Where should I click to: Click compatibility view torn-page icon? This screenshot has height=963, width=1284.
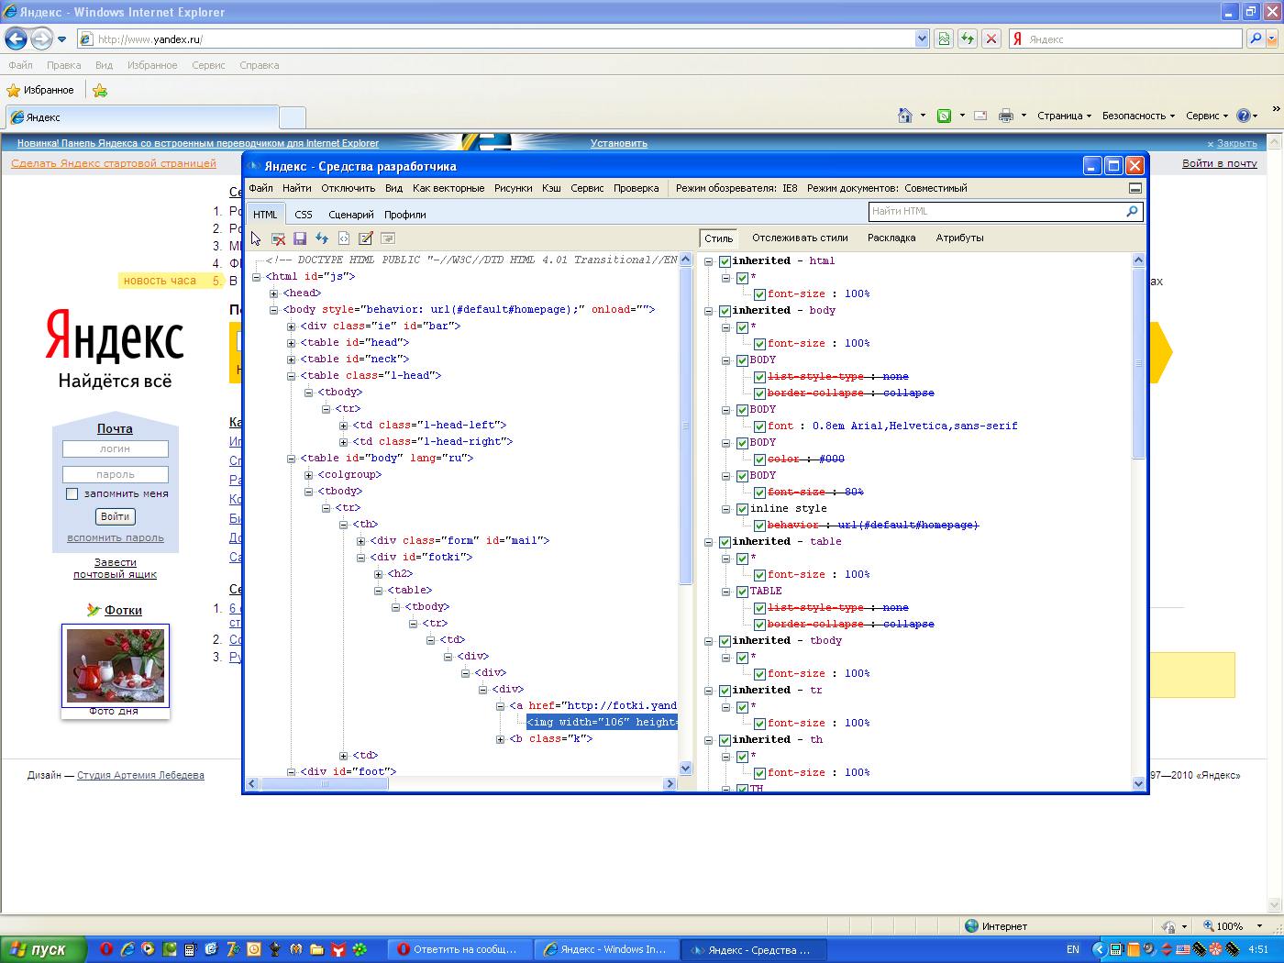943,39
